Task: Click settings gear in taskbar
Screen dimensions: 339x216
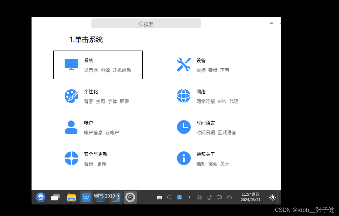Action: 130,197
